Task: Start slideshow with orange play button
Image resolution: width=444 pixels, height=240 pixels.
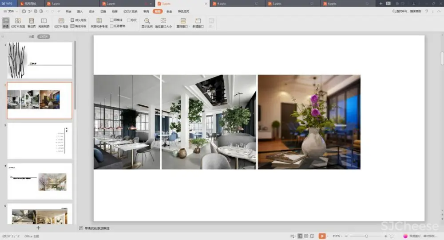Action: [322, 236]
